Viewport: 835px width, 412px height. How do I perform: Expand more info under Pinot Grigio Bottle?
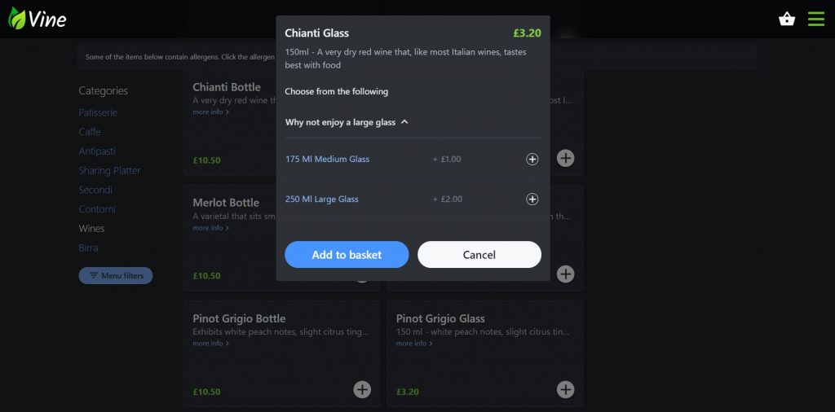210,344
